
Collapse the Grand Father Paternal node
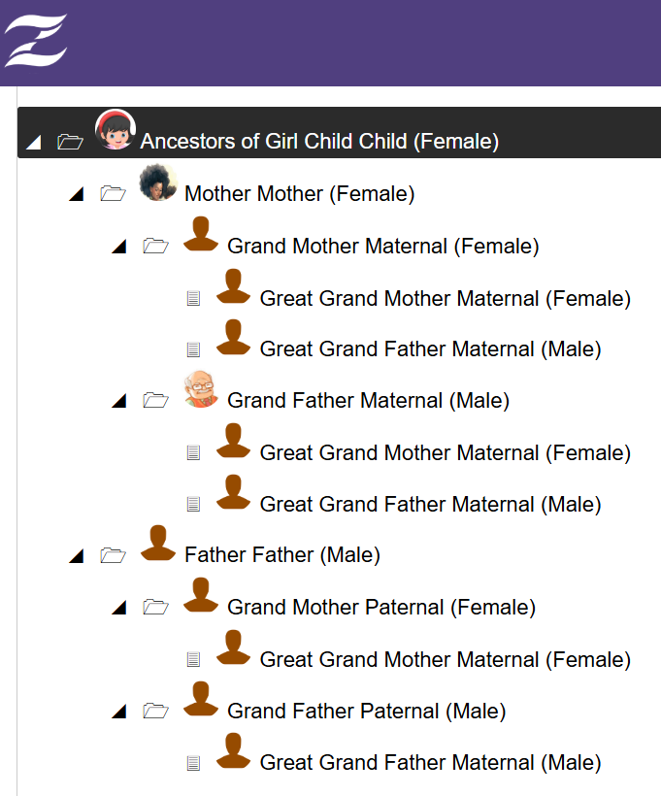pyautogui.click(x=119, y=713)
